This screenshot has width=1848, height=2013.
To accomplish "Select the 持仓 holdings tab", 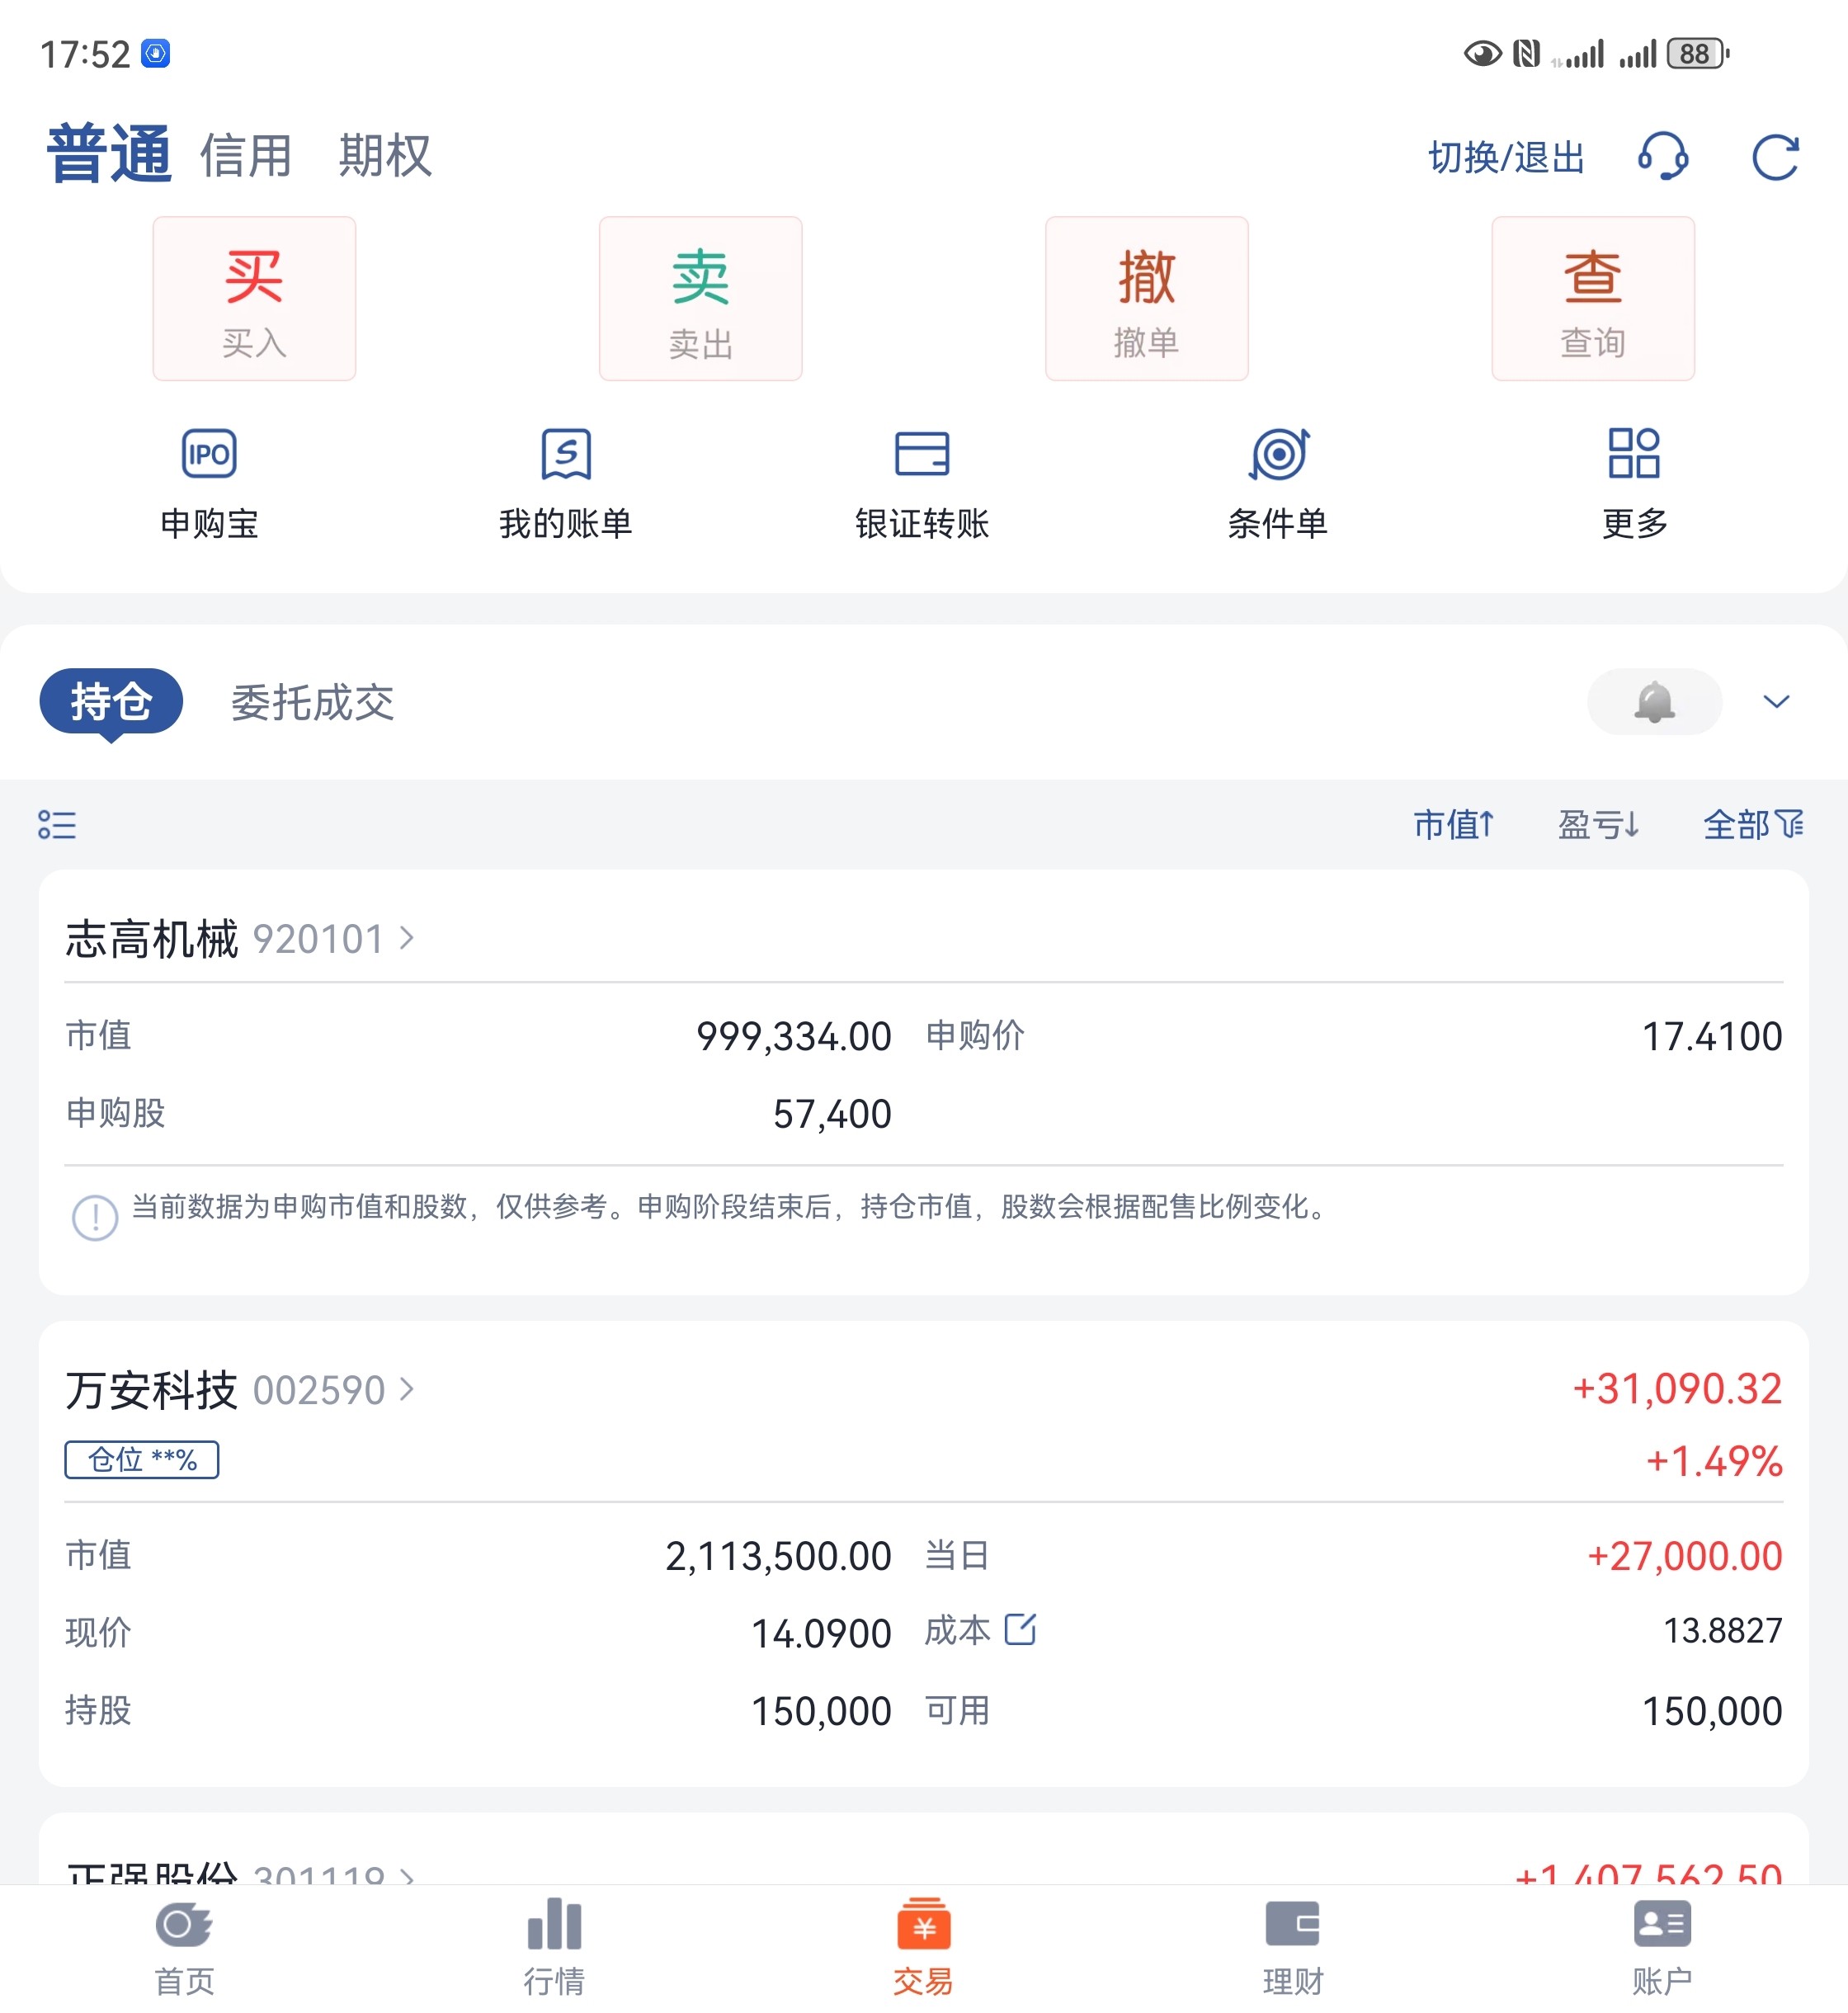I will click(x=111, y=701).
